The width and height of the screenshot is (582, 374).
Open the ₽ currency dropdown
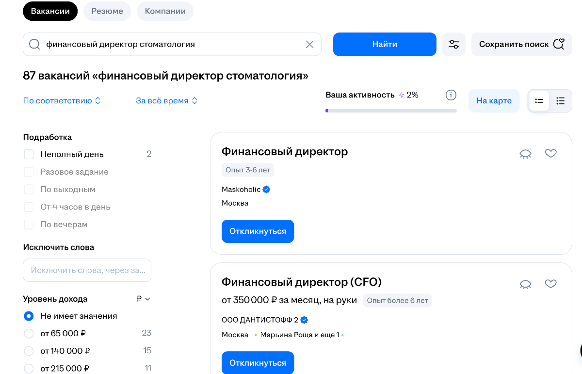144,299
